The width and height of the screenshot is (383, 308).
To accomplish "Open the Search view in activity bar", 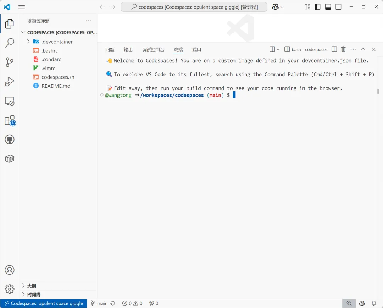I will click(x=10, y=43).
